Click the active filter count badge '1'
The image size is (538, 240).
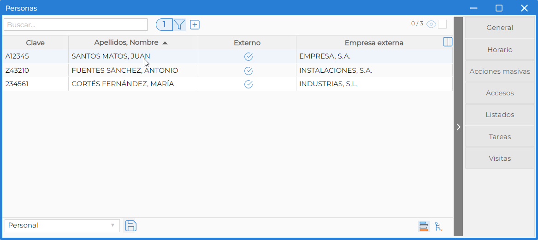[x=165, y=24]
